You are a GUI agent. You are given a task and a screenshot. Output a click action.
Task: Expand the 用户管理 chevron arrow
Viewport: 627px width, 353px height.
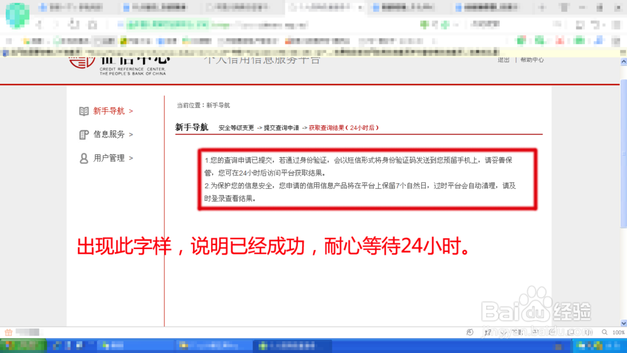(131, 158)
